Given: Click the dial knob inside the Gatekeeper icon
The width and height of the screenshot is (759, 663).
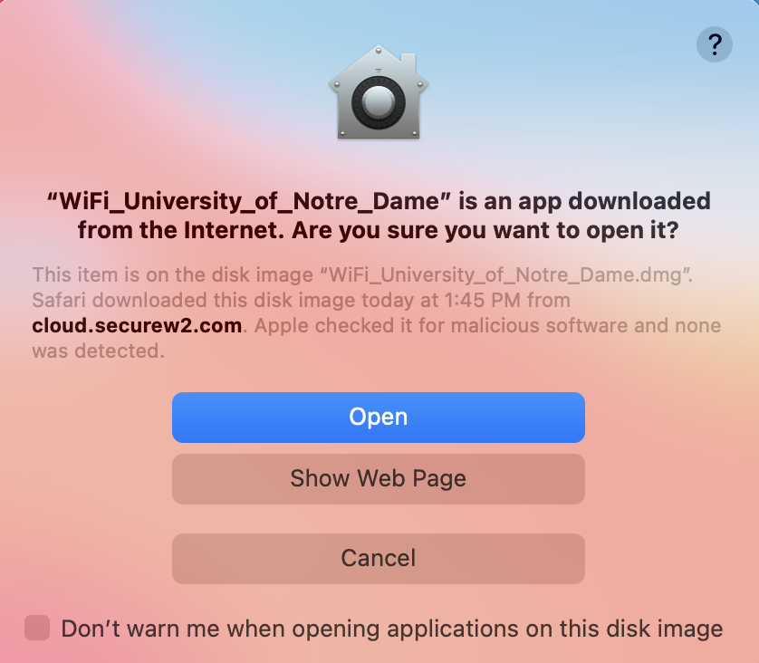Looking at the screenshot, I should tap(379, 102).
